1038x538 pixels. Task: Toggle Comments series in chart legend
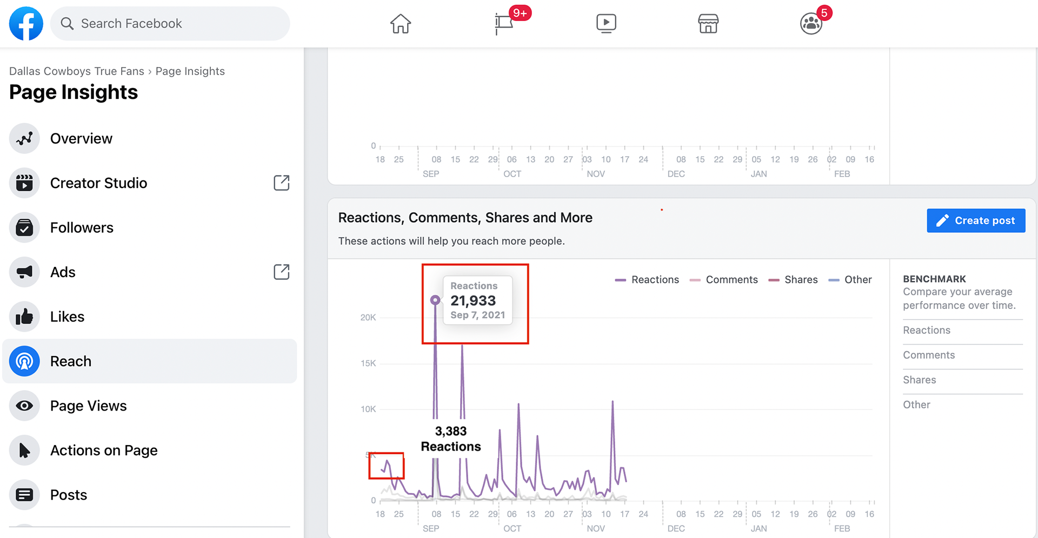tap(724, 280)
